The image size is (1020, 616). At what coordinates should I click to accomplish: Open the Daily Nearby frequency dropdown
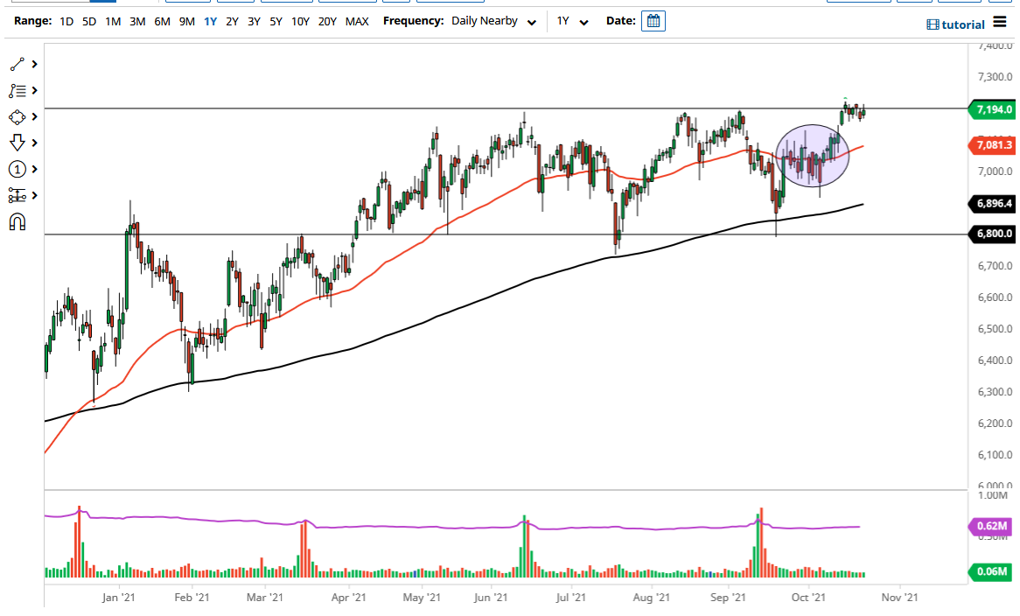coord(494,20)
